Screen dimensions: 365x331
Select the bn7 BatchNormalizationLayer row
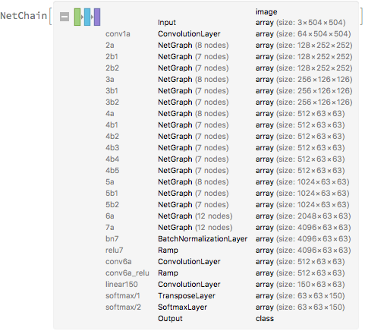pyautogui.click(x=228, y=239)
